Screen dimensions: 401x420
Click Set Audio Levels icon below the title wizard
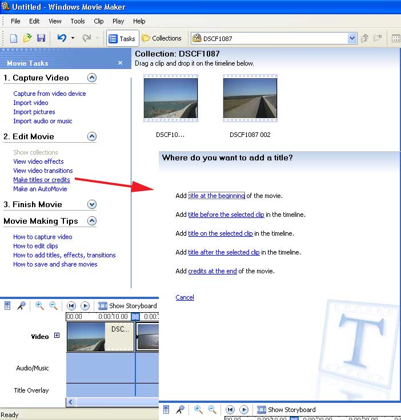coord(166,410)
